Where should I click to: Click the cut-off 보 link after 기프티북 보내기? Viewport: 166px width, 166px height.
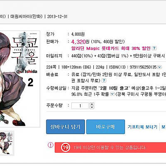tap(164, 127)
